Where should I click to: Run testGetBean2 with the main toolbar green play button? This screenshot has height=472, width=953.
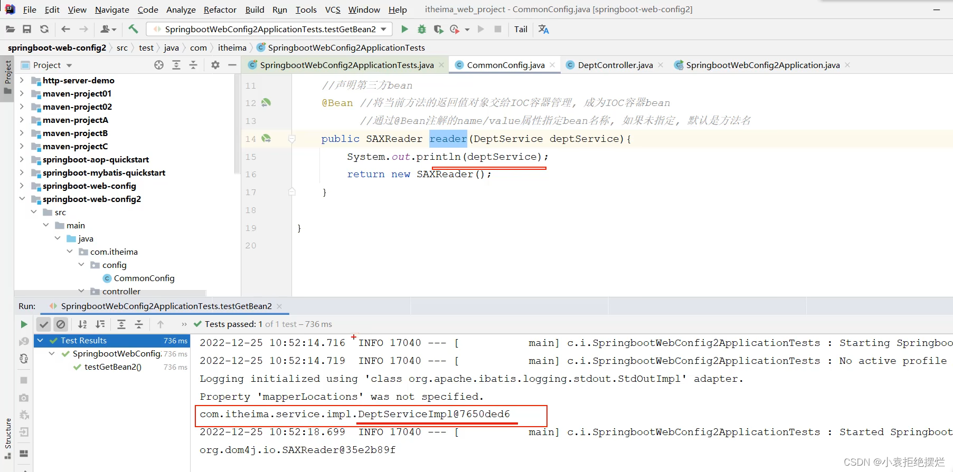point(404,30)
